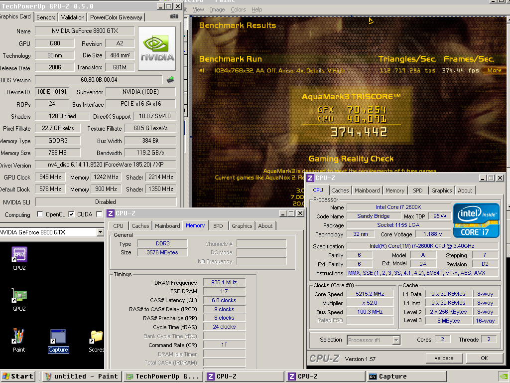The height and width of the screenshot is (383, 510).
Task: Open Mainboard tab in CPU-Z memory window
Action: [x=167, y=226]
